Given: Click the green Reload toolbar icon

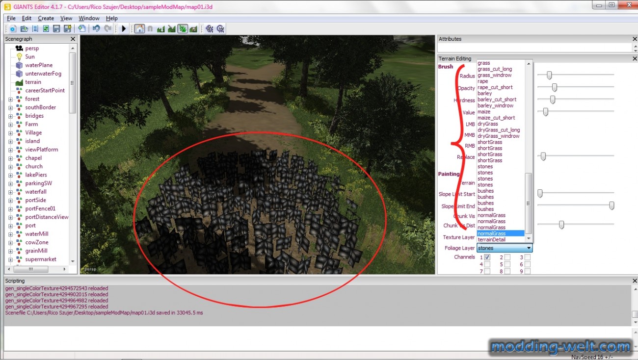Looking at the screenshot, I should click(x=46, y=29).
